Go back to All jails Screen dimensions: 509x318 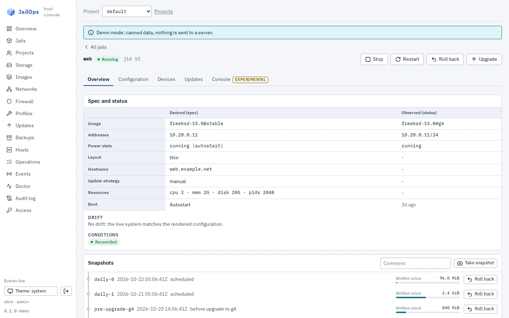coord(95,47)
